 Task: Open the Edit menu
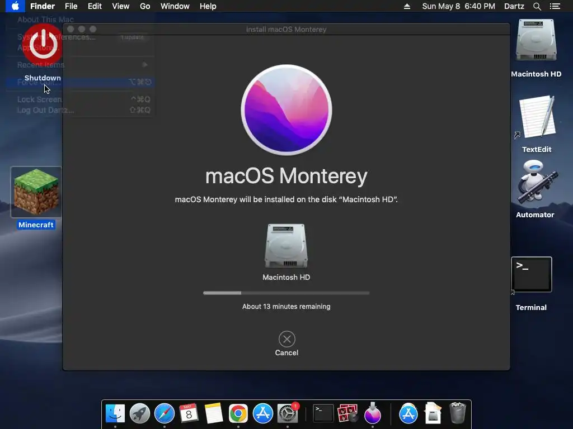pos(95,6)
